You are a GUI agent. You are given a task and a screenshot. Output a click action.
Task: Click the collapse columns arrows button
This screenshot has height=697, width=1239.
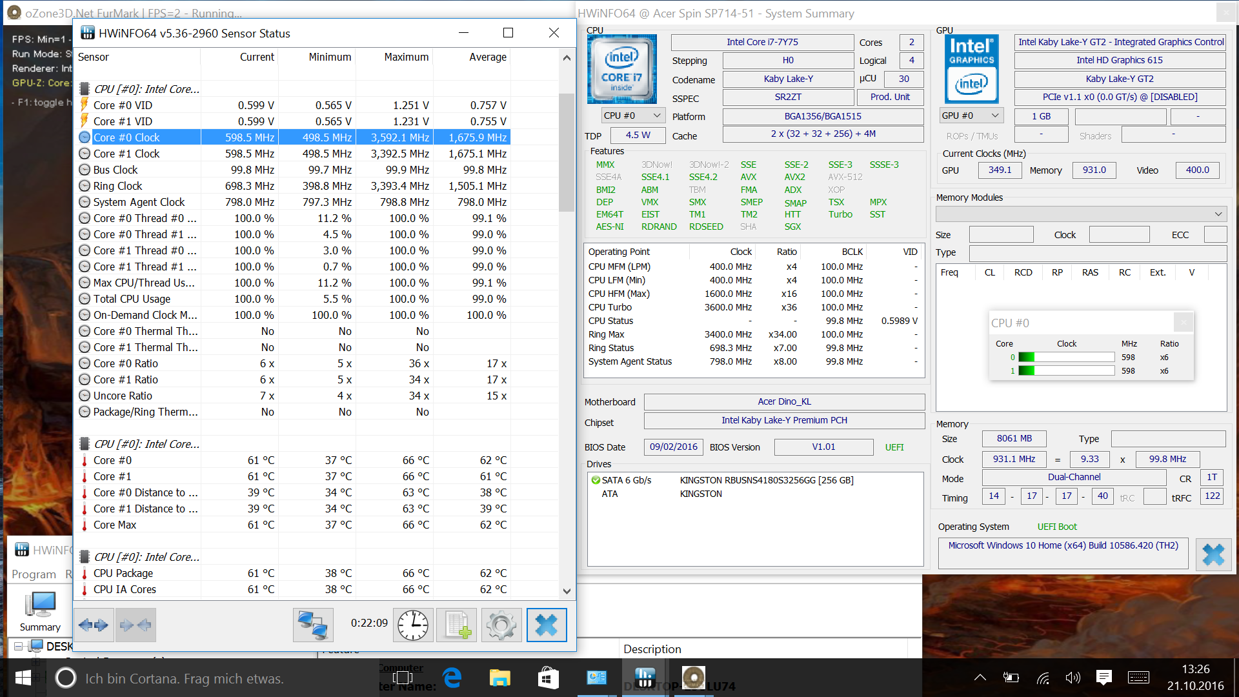click(136, 625)
